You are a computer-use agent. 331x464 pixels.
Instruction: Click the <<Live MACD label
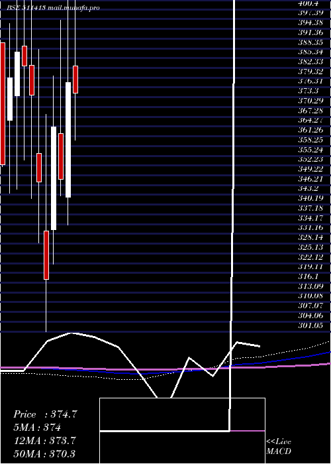279,446
